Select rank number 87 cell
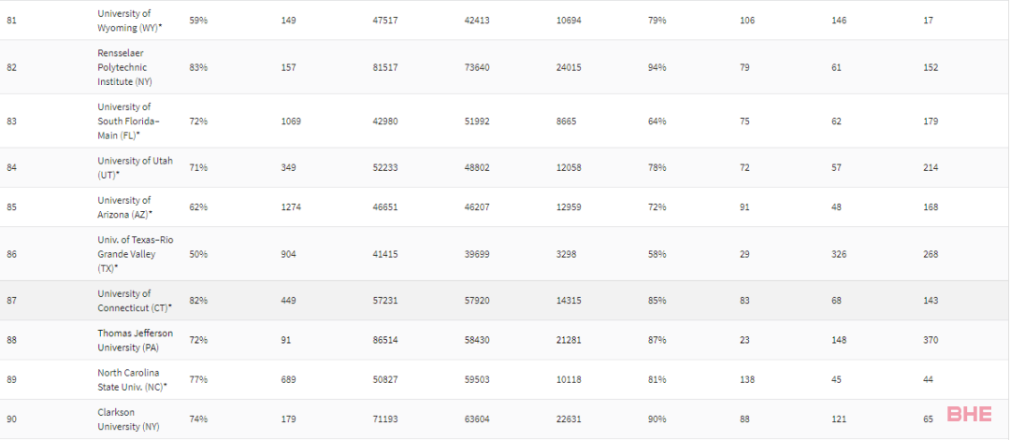Image resolution: width=1010 pixels, height=440 pixels. pos(11,301)
